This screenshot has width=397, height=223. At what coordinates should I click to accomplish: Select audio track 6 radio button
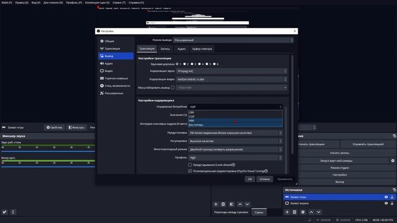(215, 64)
